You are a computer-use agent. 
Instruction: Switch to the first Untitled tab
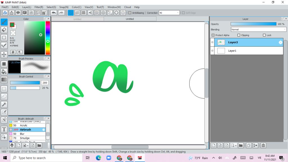(x=77, y=19)
